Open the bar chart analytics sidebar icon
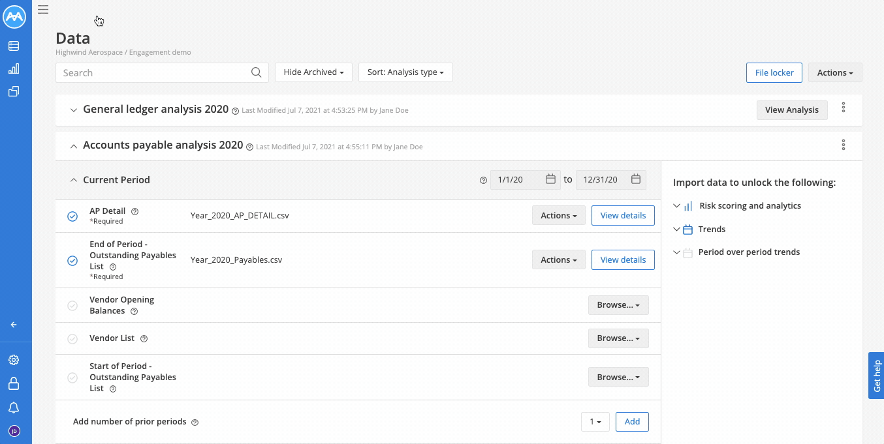This screenshot has width=884, height=444. [14, 69]
